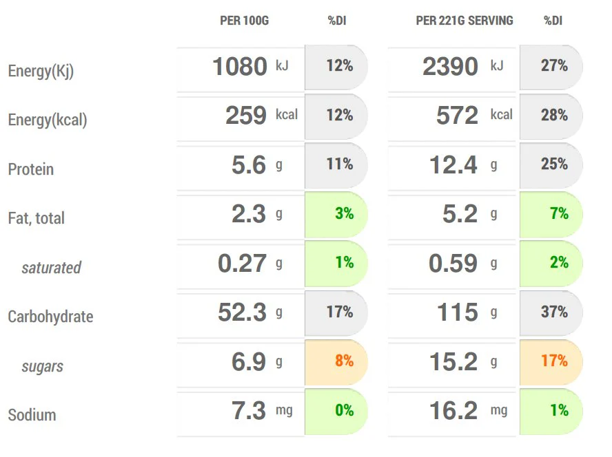Click the PER 100G column header
This screenshot has height=457, width=612.
(244, 21)
